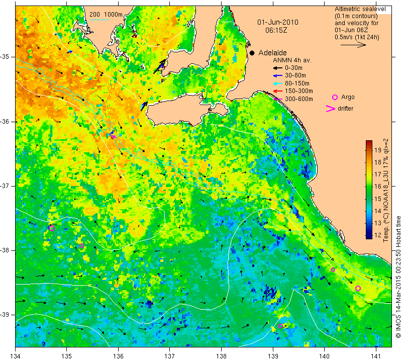The image size is (402, 362).
Task: Click the 200 1000m depth contour label
Action: pos(106,15)
